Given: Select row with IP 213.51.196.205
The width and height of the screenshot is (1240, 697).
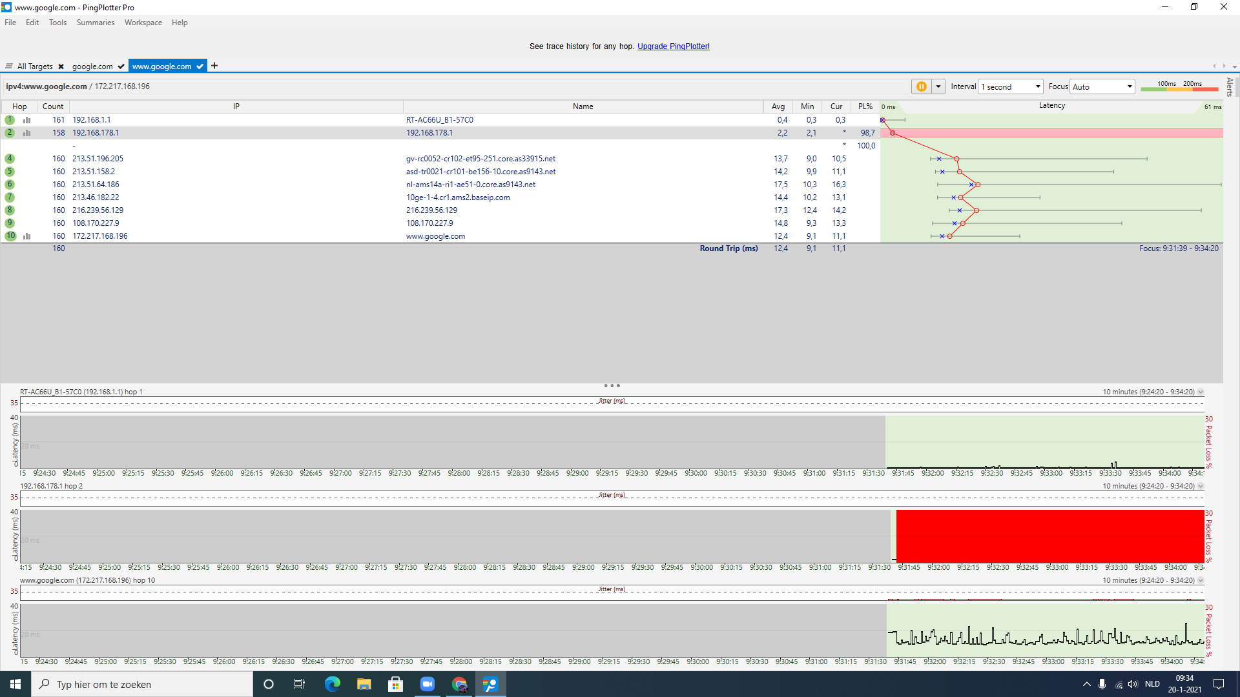Looking at the screenshot, I should point(439,159).
